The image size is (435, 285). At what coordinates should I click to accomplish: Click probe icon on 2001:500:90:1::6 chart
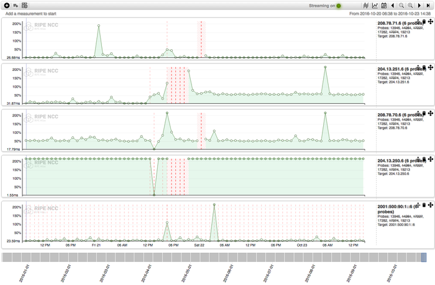point(418,205)
